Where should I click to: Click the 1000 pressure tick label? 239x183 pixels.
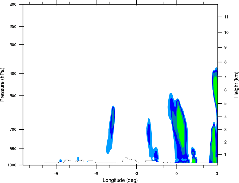pos(12,165)
